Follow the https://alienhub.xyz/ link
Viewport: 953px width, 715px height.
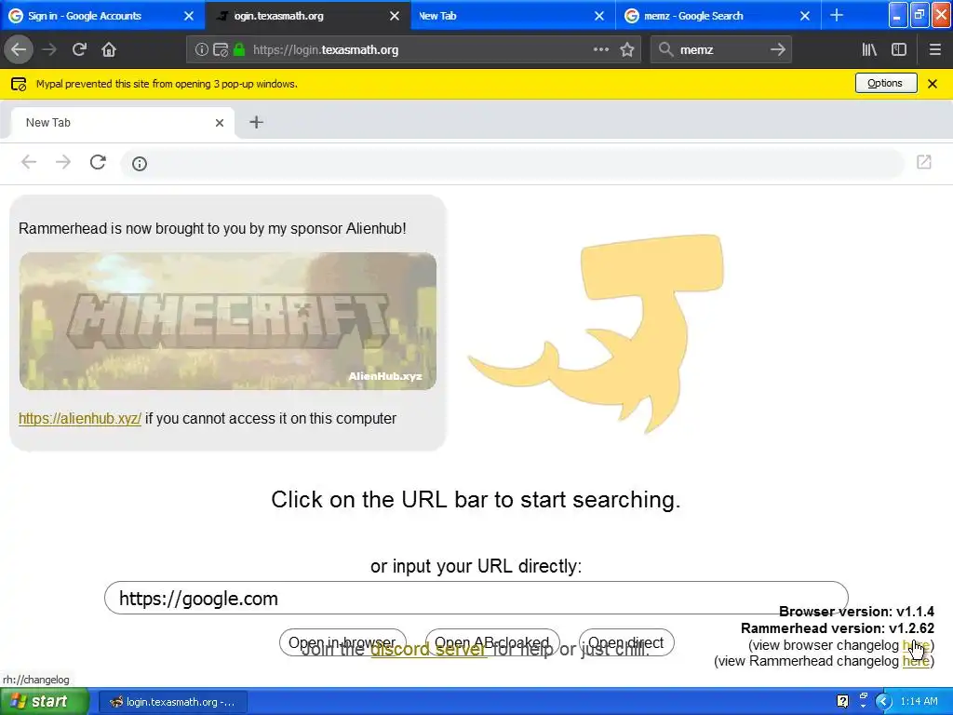(x=80, y=418)
